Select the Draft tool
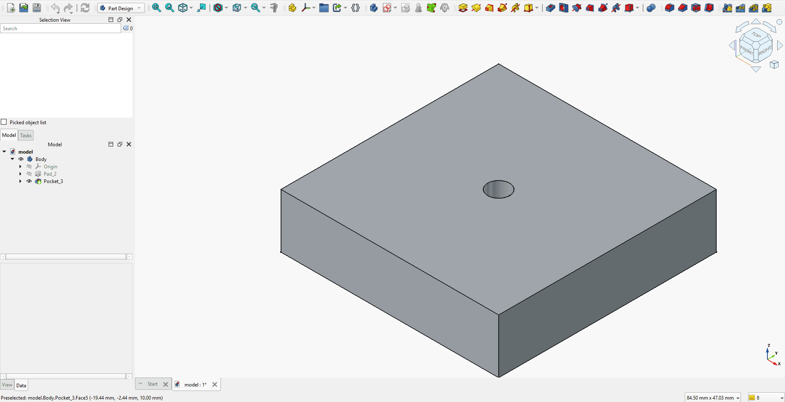Viewport: 785px width, 402px height. 695,8
